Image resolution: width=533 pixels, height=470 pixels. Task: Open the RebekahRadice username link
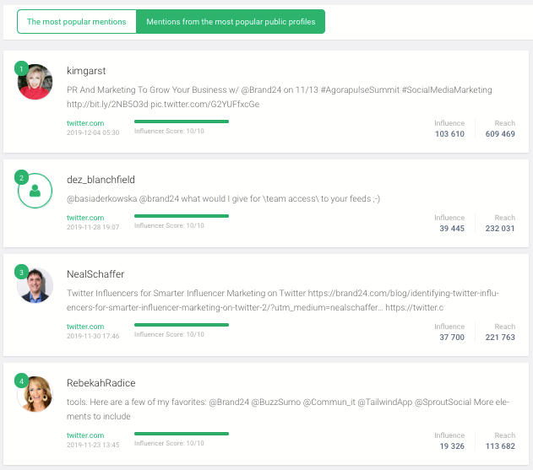coord(101,383)
